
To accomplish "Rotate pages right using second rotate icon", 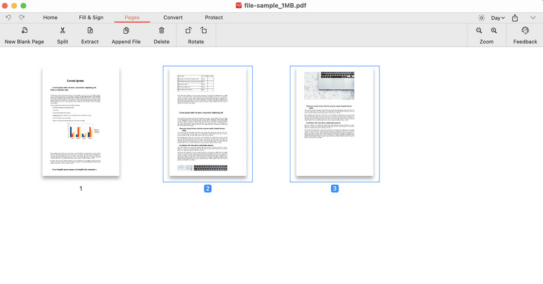I will [203, 31].
